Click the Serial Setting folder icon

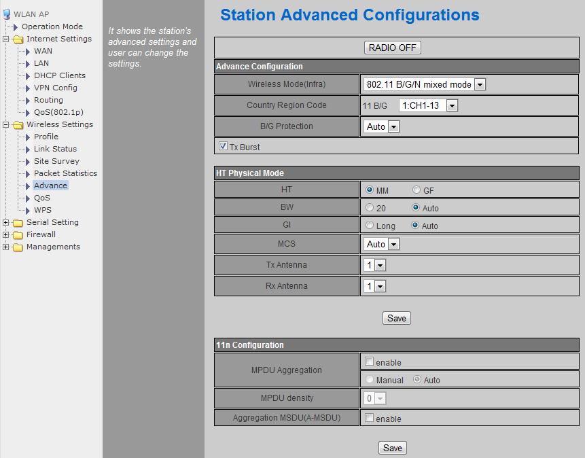point(18,223)
